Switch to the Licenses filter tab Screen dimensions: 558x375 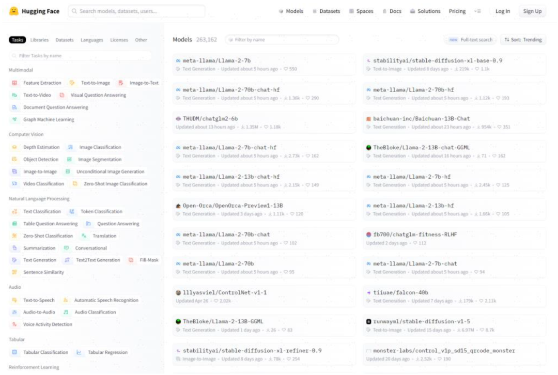(x=119, y=40)
